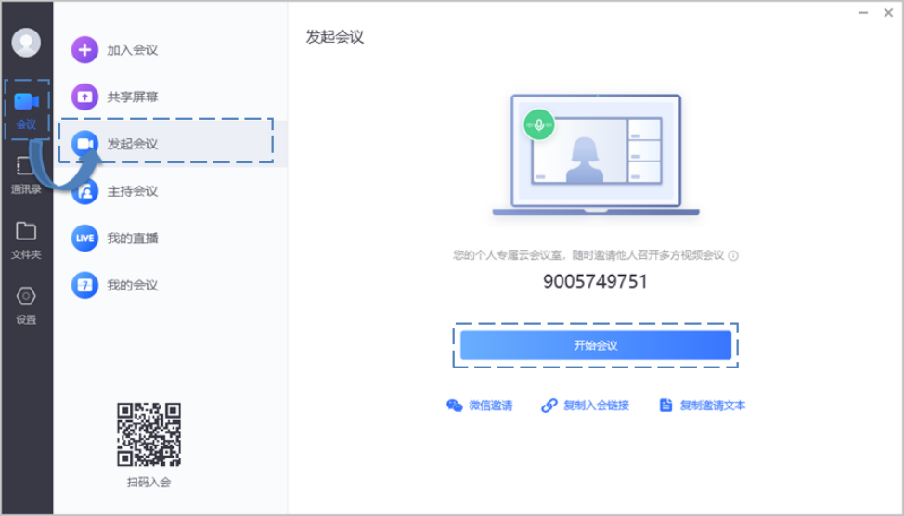Click the 扫码入会 caption

(149, 482)
